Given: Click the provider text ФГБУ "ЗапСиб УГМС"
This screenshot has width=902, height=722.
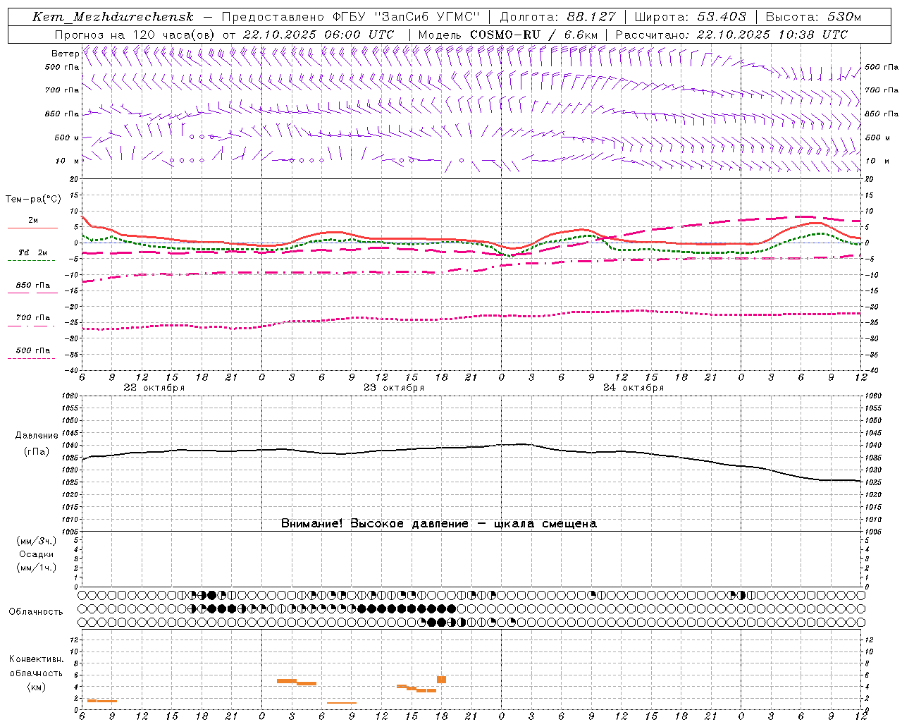Looking at the screenshot, I should coord(405,17).
